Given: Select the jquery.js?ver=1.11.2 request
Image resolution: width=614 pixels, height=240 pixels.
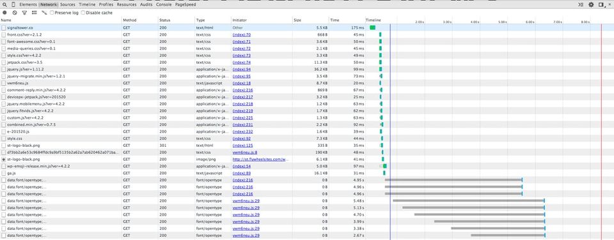Looking at the screenshot, I should pyautogui.click(x=26, y=69).
